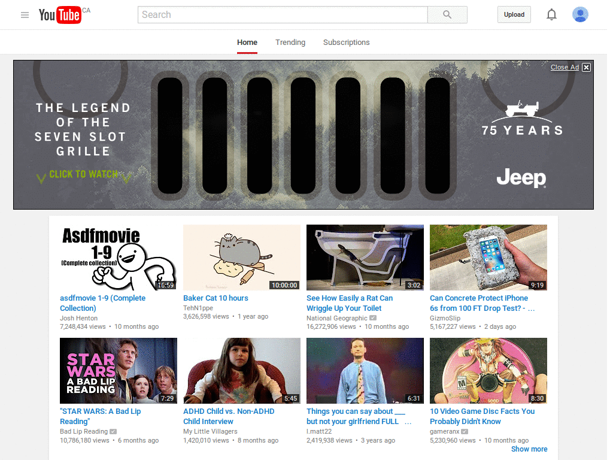Switch to the Trending tab
This screenshot has height=460, width=613.
290,43
